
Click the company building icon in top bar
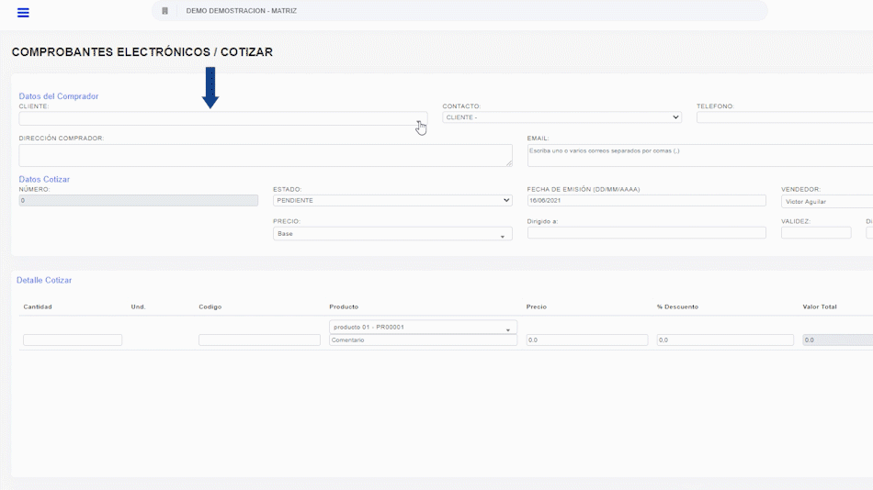point(164,11)
